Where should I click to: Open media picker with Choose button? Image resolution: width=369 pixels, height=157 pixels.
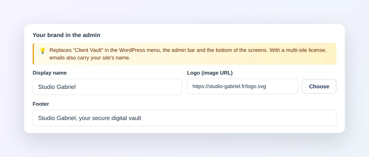[319, 86]
